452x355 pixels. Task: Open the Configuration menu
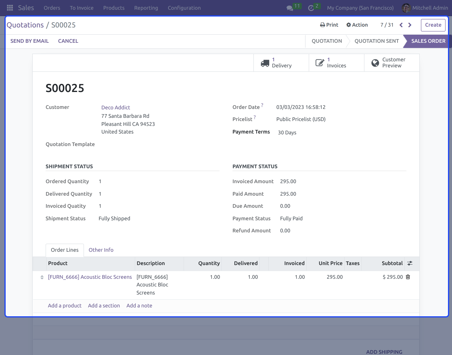coord(184,8)
